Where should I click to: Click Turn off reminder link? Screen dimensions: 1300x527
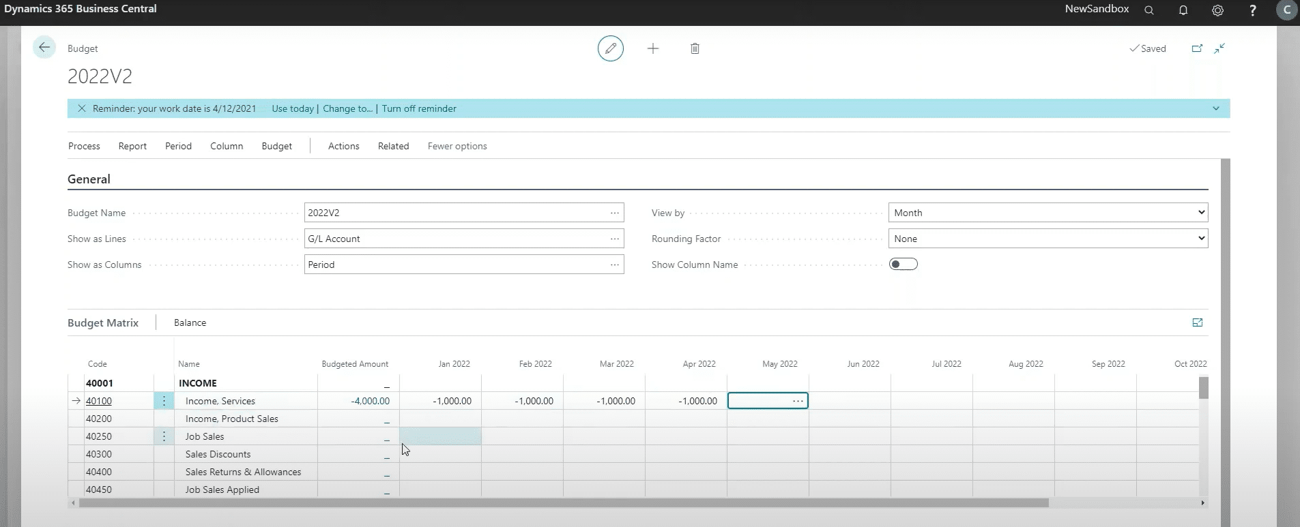[x=419, y=108]
